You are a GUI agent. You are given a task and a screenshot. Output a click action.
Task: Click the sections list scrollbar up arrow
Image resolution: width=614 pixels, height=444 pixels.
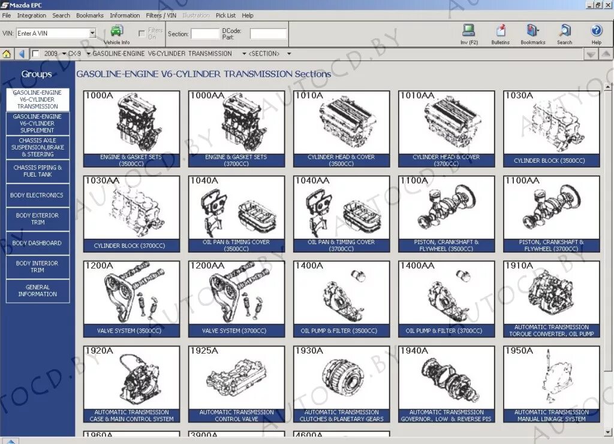tap(607, 87)
